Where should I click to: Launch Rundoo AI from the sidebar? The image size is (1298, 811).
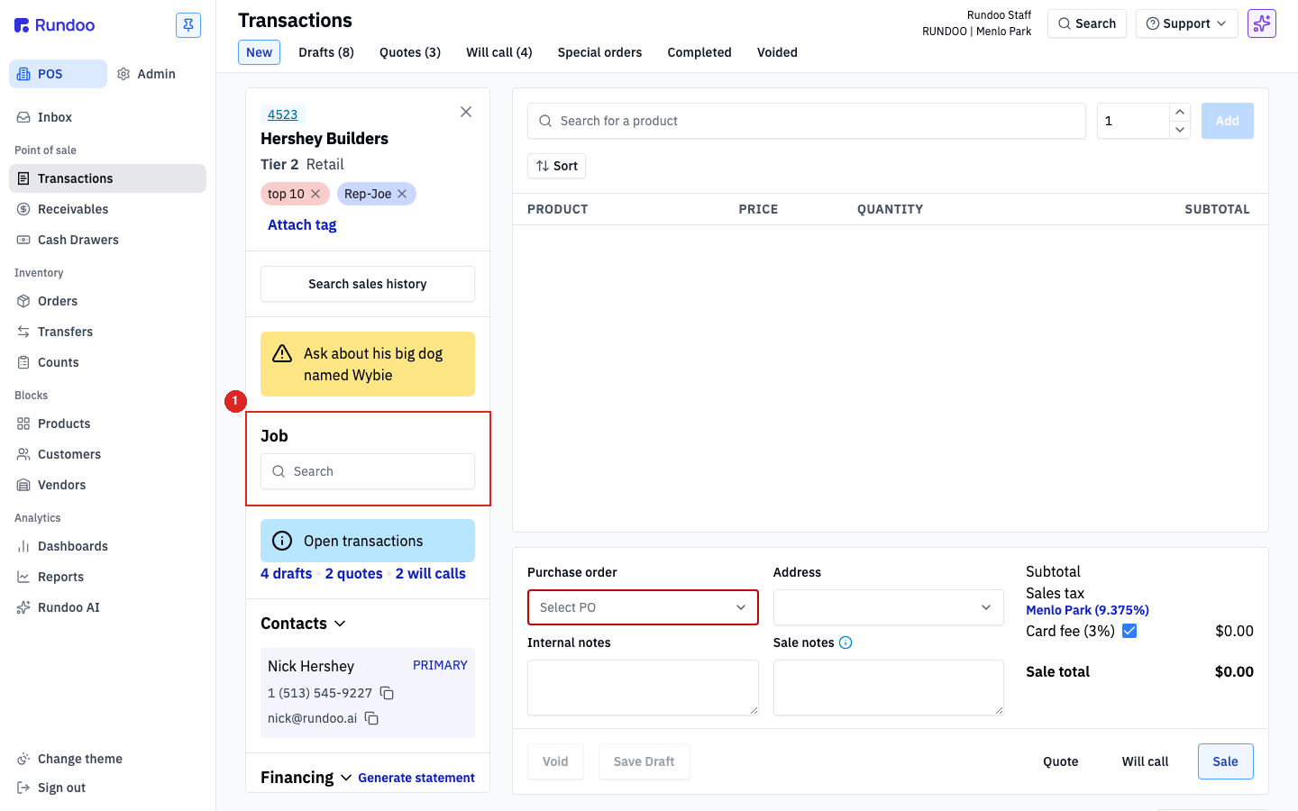pyautogui.click(x=107, y=607)
